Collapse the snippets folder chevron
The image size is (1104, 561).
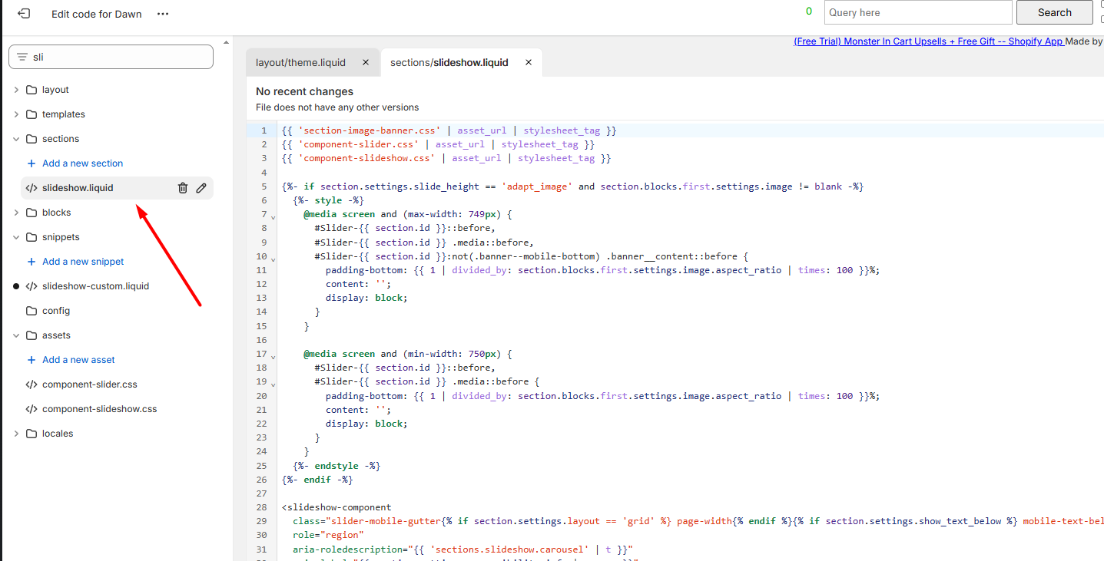point(16,237)
